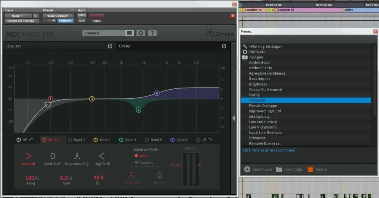The image size is (379, 198).
Task: Switch to the Band 4 tab
Action: pos(131,140)
